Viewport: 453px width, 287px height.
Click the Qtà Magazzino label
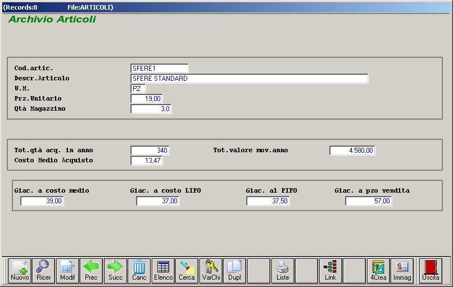(x=40, y=108)
